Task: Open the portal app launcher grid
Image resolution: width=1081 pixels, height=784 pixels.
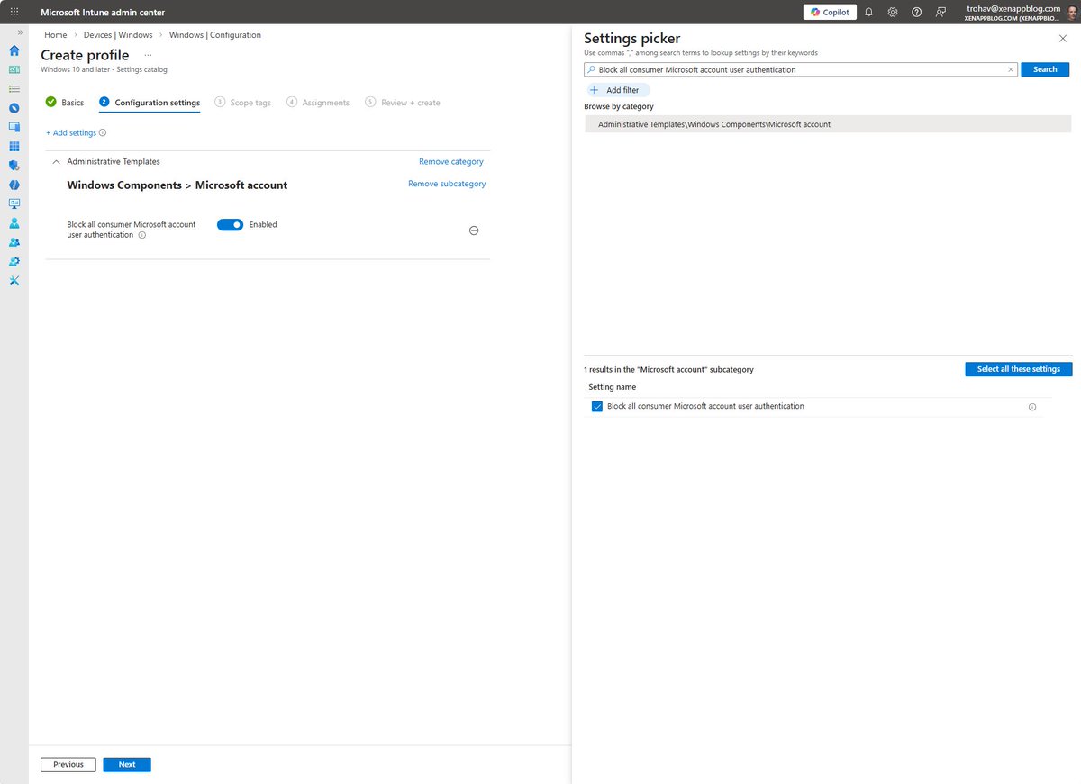Action: pos(14,12)
